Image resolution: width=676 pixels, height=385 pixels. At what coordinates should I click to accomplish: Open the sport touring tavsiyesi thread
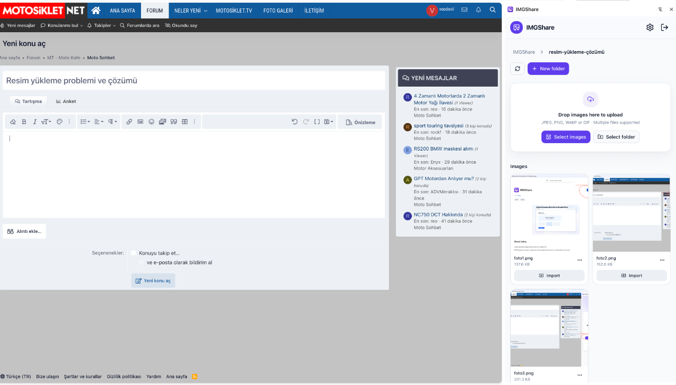pyautogui.click(x=438, y=126)
